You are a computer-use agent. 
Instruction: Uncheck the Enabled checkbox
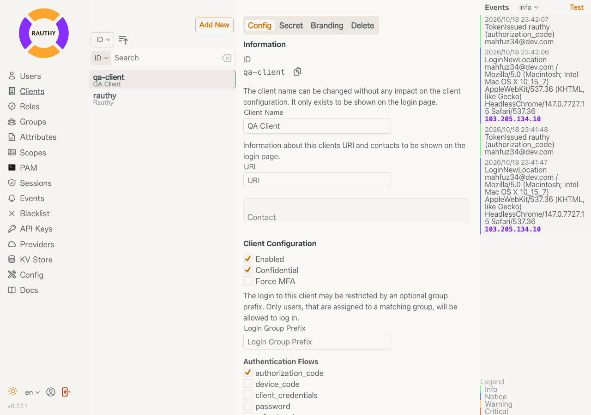(x=248, y=259)
